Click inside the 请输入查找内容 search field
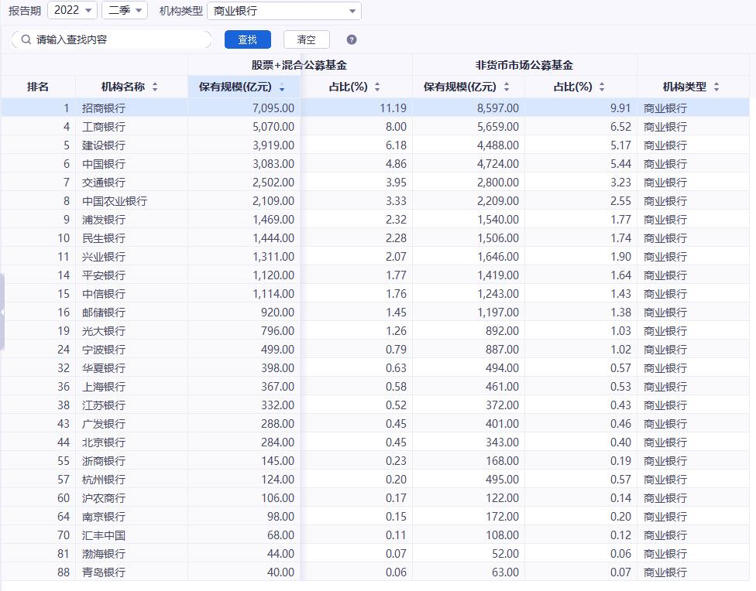The image size is (756, 591). pyautogui.click(x=116, y=39)
